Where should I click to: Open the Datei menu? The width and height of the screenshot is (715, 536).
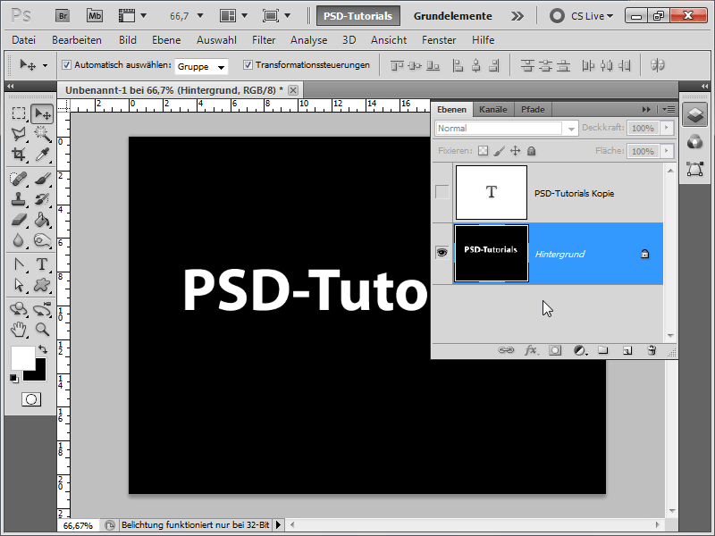(24, 40)
